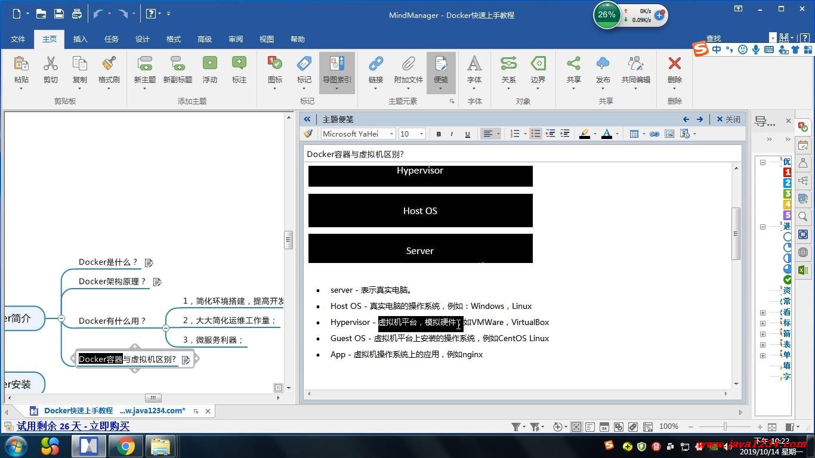
Task: Open the Windows Start button
Action: (x=15, y=445)
